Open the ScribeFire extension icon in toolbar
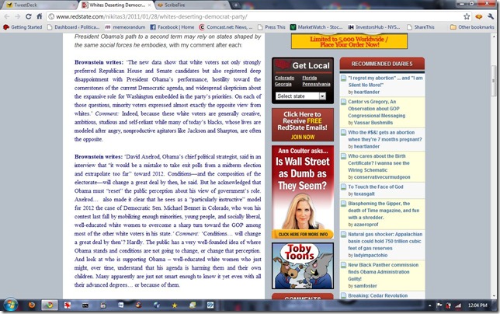500x314 pixels. [478, 16]
